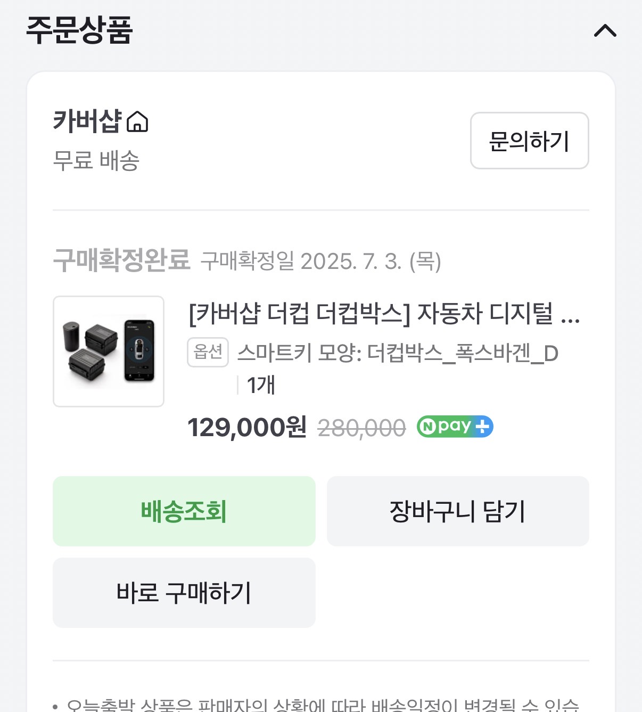Click the store home icon beside 카버샵
Screen dimensions: 642x712
click(138, 122)
